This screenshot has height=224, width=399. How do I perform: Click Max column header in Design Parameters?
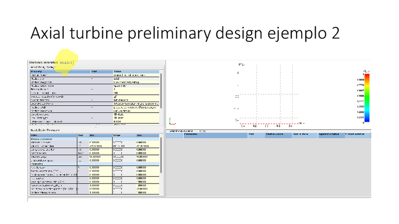click(x=141, y=135)
